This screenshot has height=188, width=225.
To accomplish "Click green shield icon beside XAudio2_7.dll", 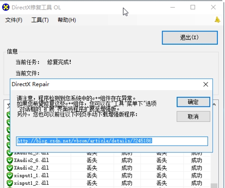I will pos(10,168).
